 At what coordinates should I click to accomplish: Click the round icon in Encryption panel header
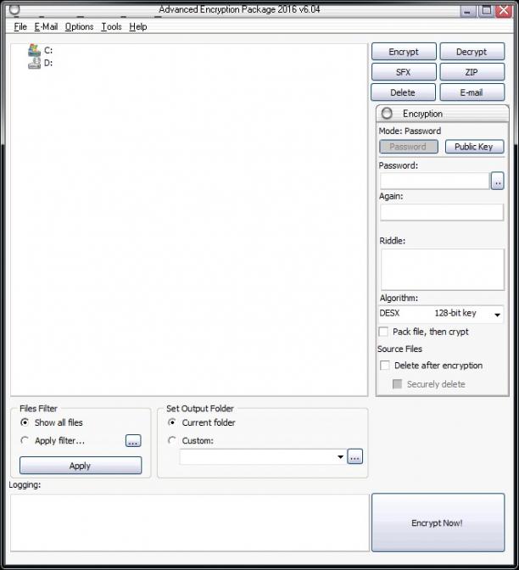pos(387,114)
